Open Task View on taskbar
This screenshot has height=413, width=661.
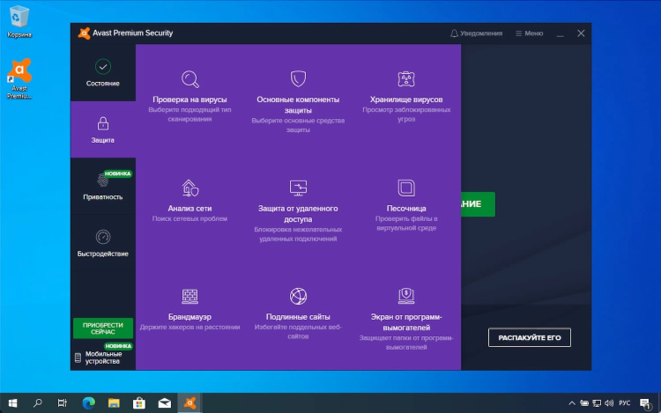click(x=63, y=403)
